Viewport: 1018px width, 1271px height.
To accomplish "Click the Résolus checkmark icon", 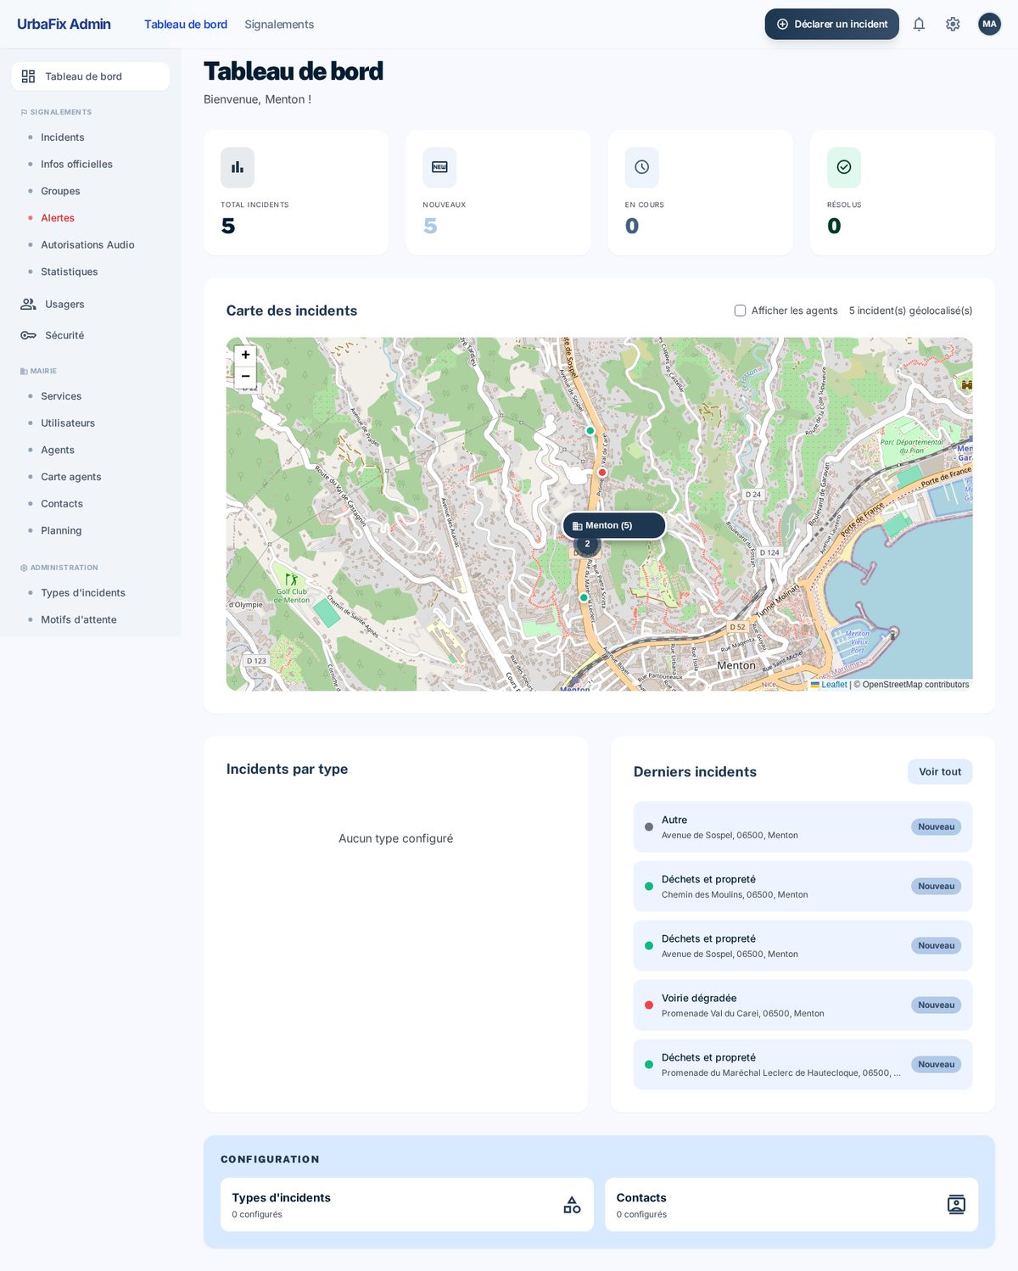I will click(x=844, y=167).
